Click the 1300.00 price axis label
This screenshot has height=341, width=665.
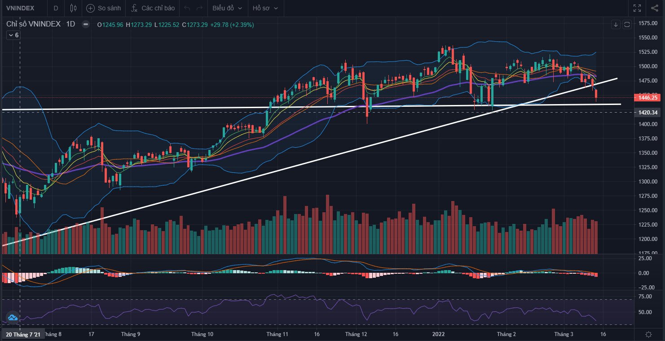point(648,182)
